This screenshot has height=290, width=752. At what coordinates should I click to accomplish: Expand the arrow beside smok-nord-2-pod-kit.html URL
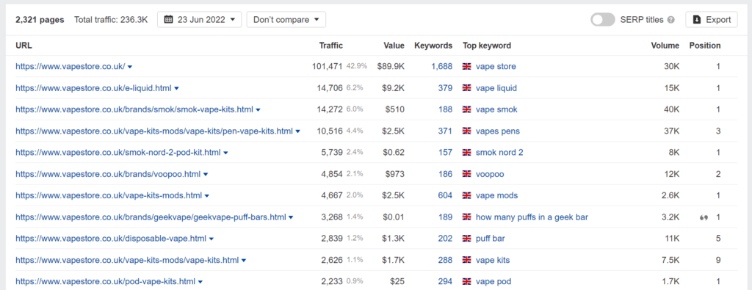tap(225, 153)
